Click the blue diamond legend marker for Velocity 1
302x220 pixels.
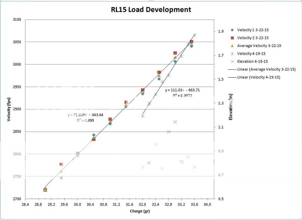tap(232, 30)
